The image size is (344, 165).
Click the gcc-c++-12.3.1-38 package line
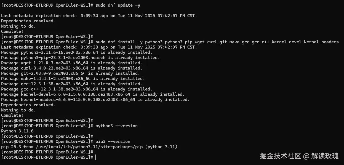tap(77, 89)
